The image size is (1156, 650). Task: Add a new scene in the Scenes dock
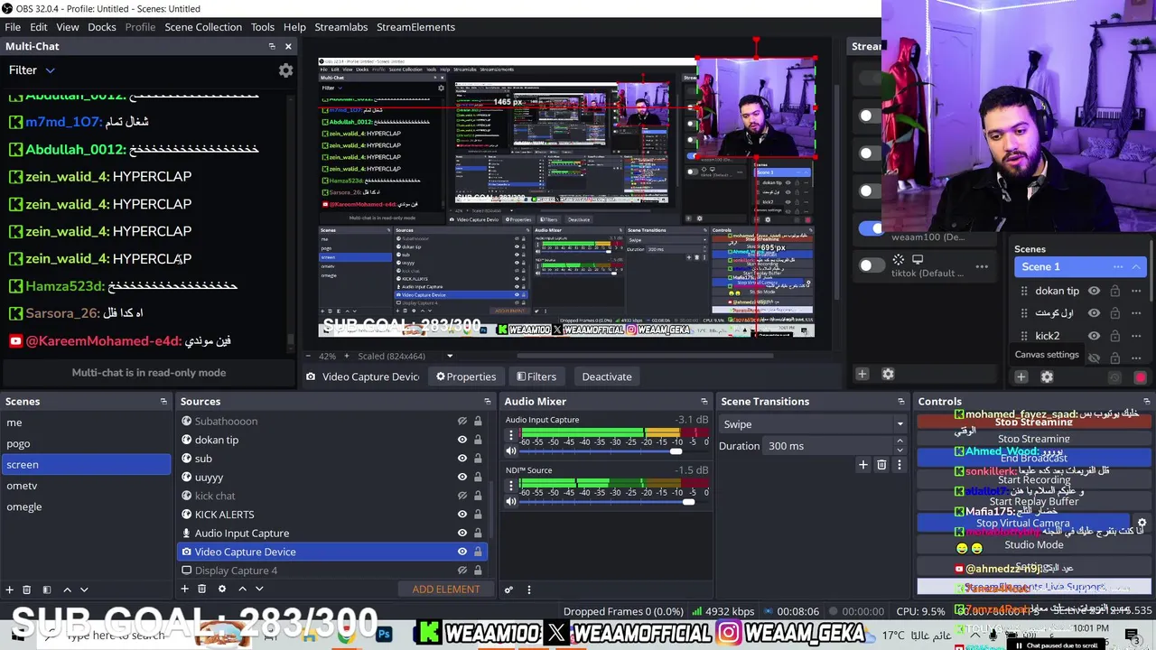pyautogui.click(x=9, y=590)
